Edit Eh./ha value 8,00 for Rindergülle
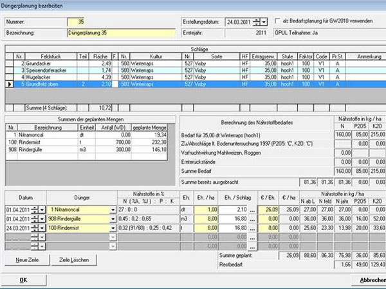Screen dimensions: 386x289 [x=206, y=219]
